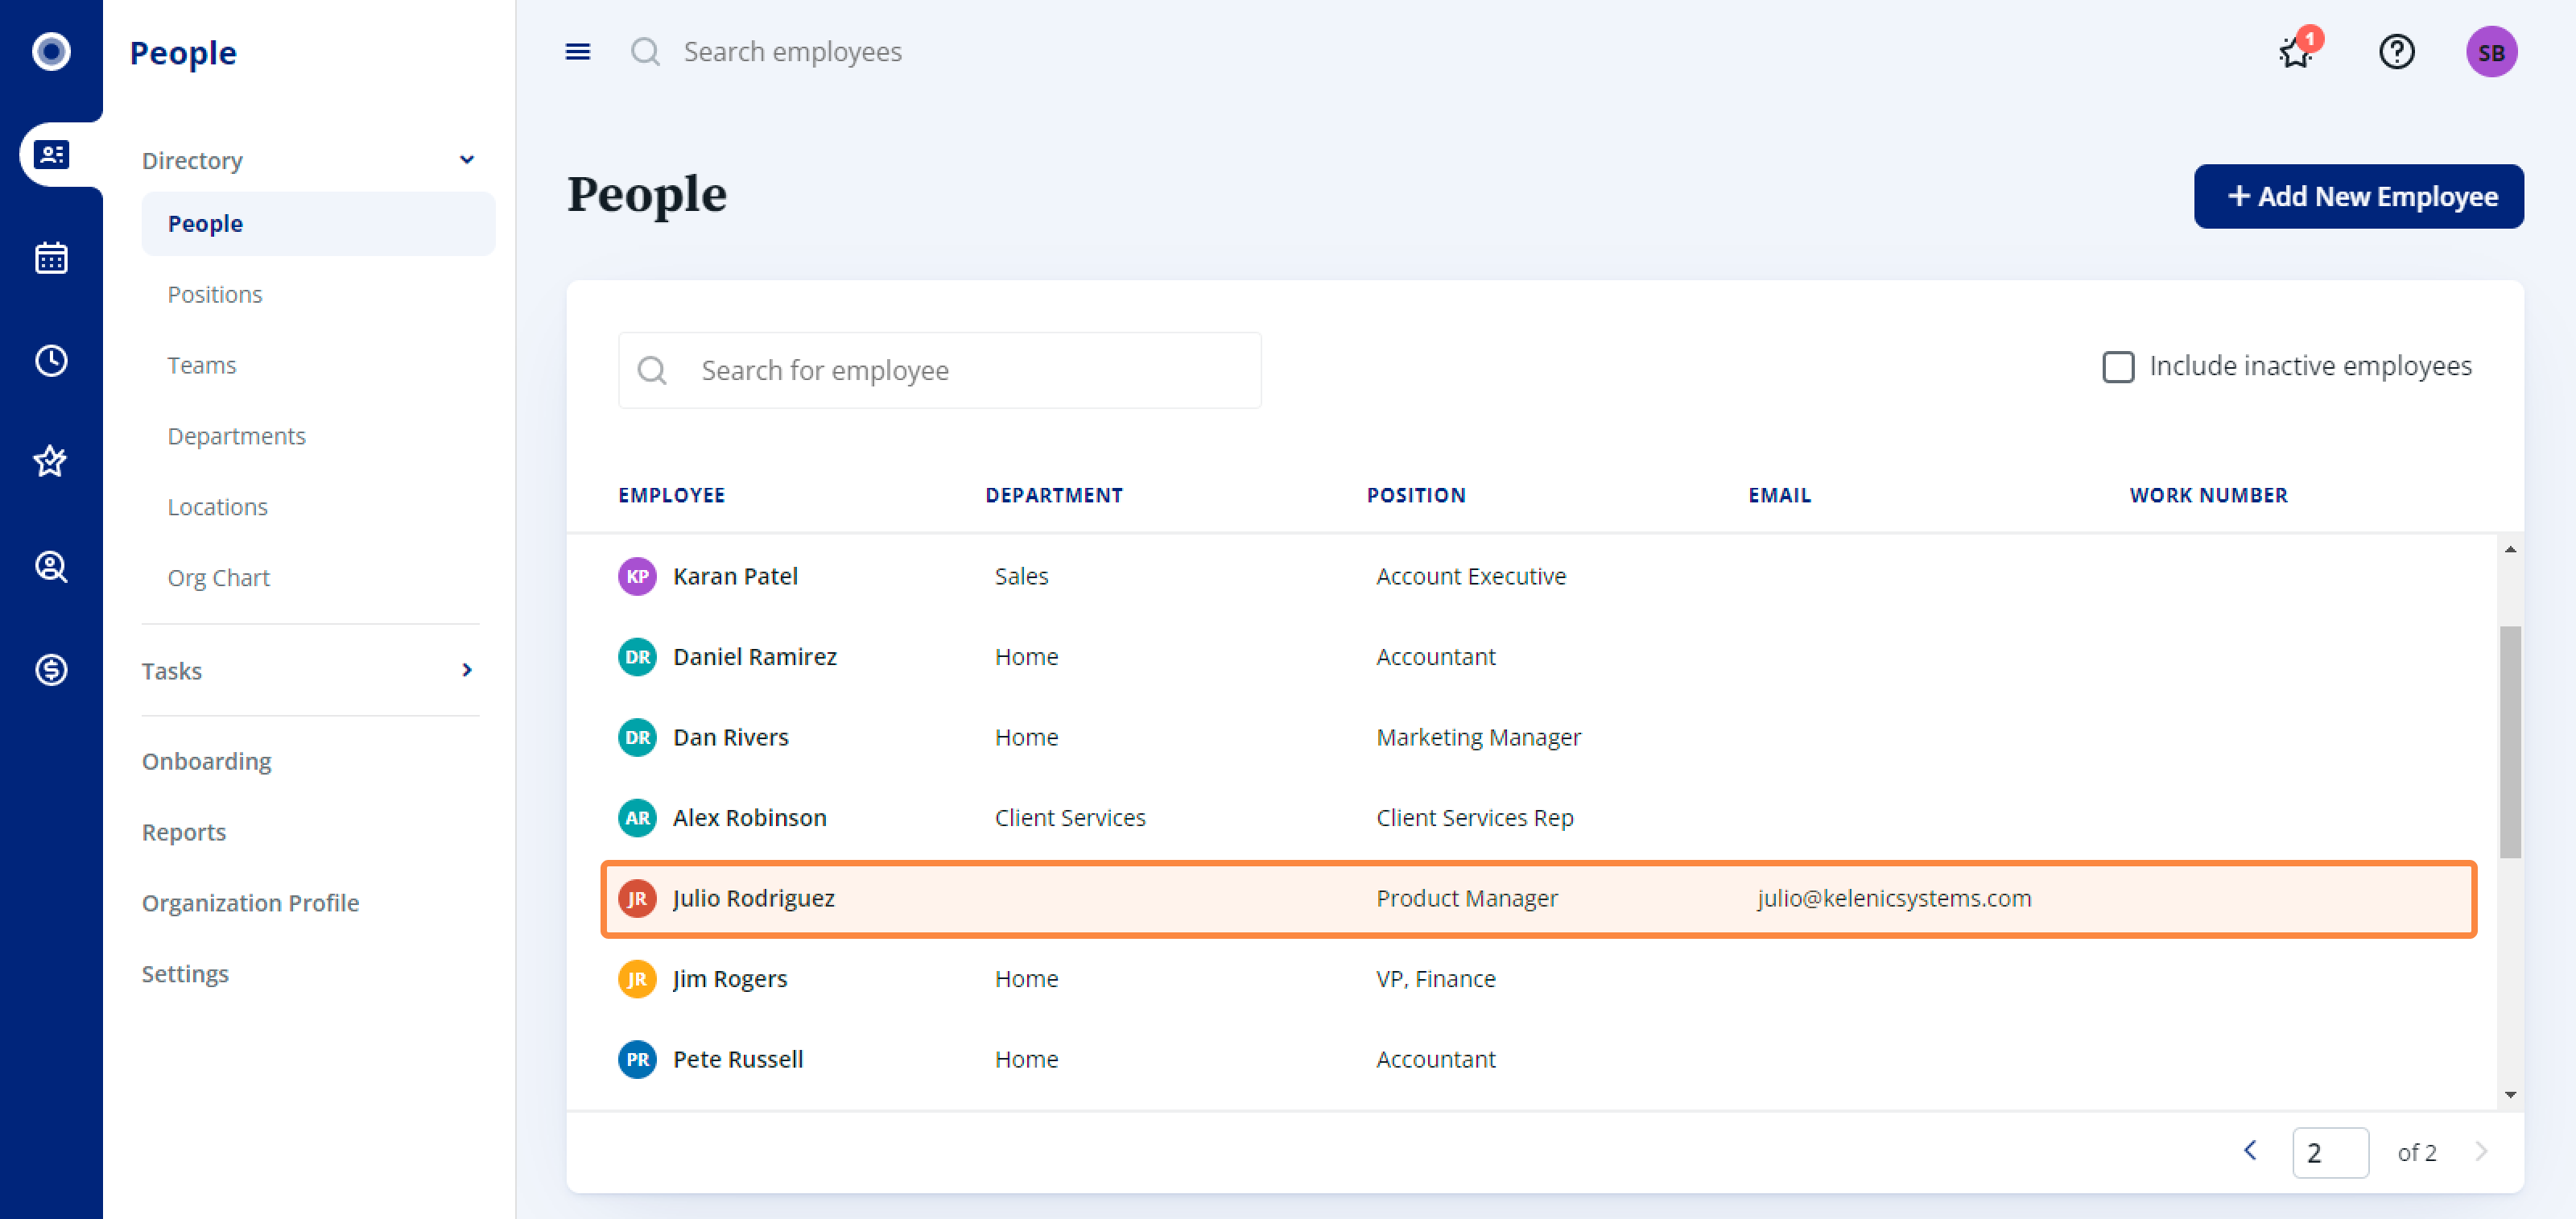This screenshot has height=1219, width=2576.
Task: Open the time tracking clock icon
Action: (x=51, y=361)
